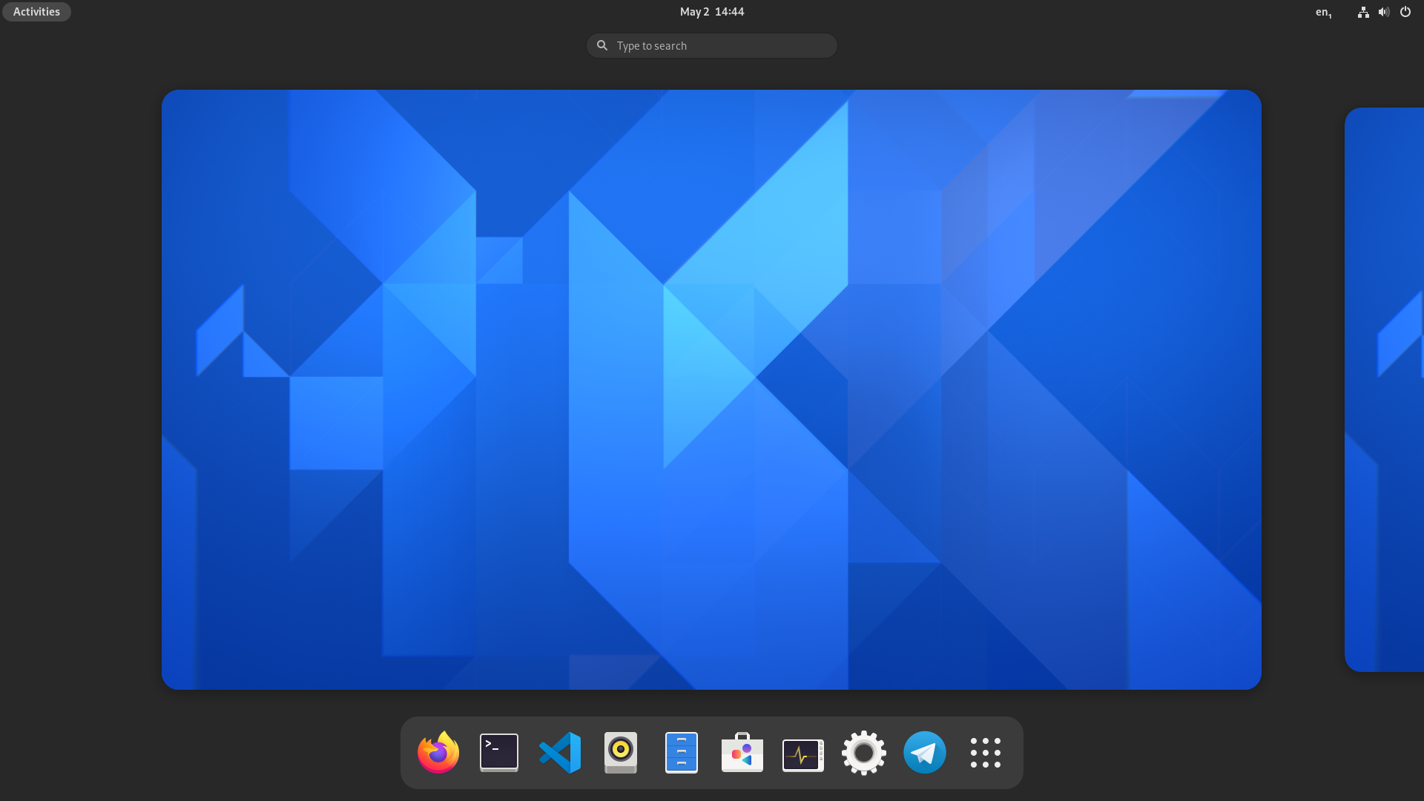
Task: Open the Terminal app in the dash
Action: point(499,753)
